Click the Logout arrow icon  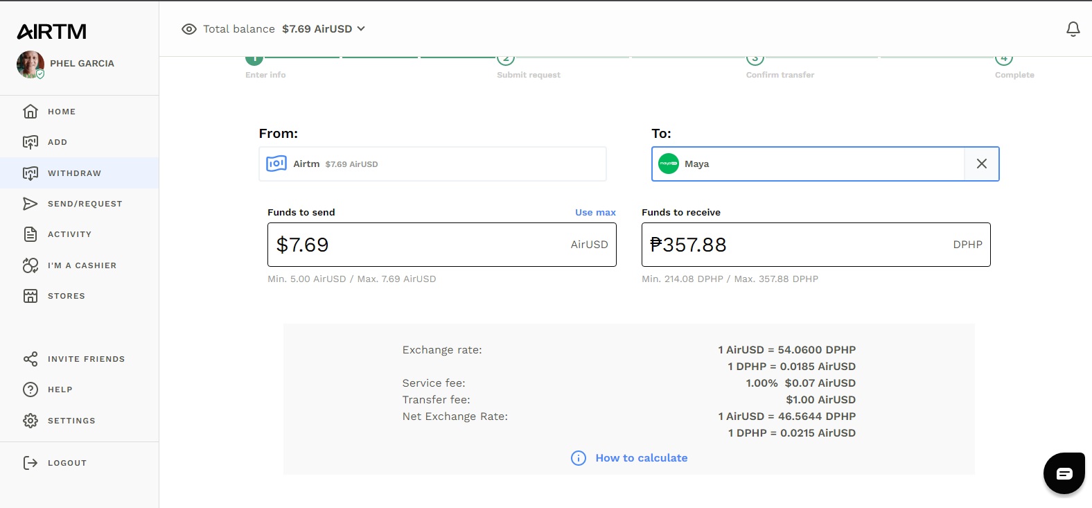pyautogui.click(x=30, y=463)
